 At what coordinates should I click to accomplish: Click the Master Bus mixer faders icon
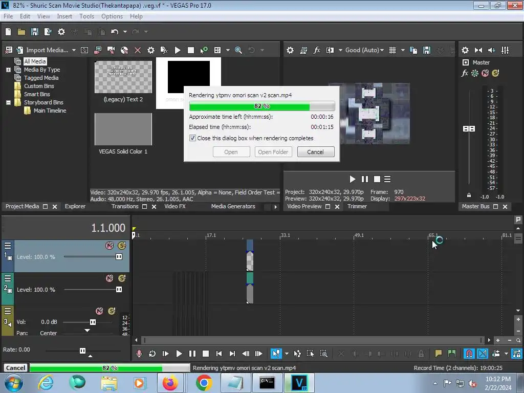coord(505,50)
